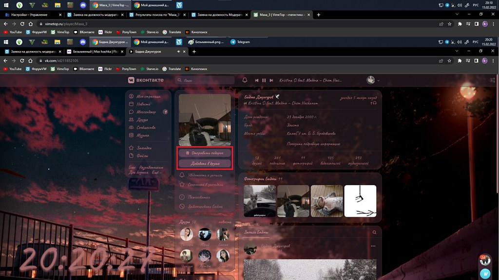Go to previous track in VK player
Screen dimensions: 499x280
click(x=257, y=80)
